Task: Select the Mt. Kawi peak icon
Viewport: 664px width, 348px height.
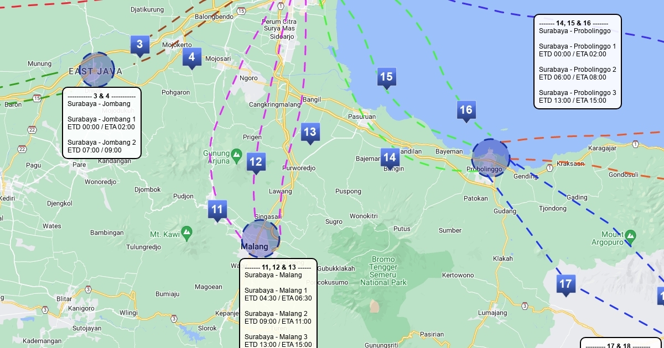Action: click(186, 231)
